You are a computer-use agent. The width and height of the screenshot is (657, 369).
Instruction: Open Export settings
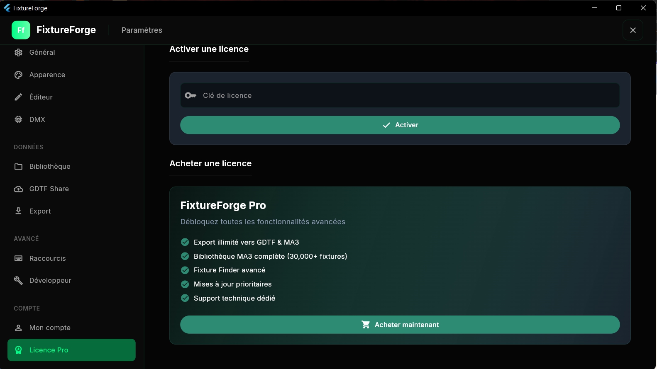[x=71, y=211]
